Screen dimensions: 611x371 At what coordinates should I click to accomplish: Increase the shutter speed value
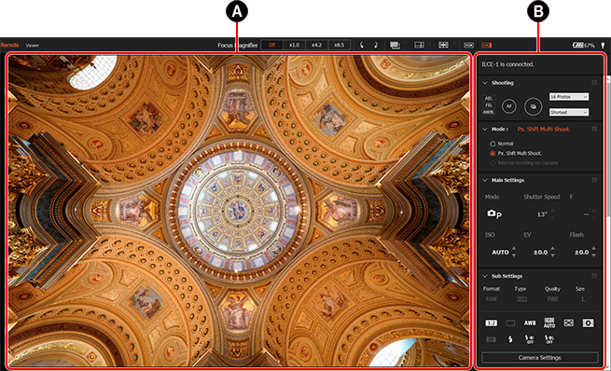552,212
